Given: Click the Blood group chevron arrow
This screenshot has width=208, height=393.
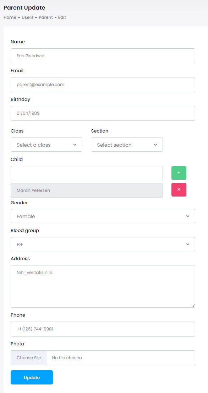Looking at the screenshot, I should tap(188, 244).
